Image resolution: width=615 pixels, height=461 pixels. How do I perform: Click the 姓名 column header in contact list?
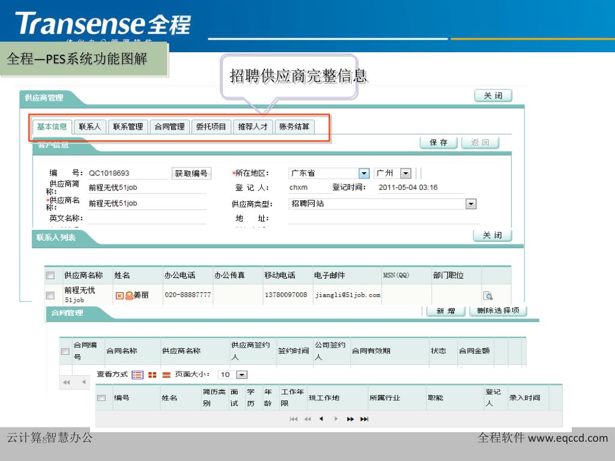click(122, 275)
